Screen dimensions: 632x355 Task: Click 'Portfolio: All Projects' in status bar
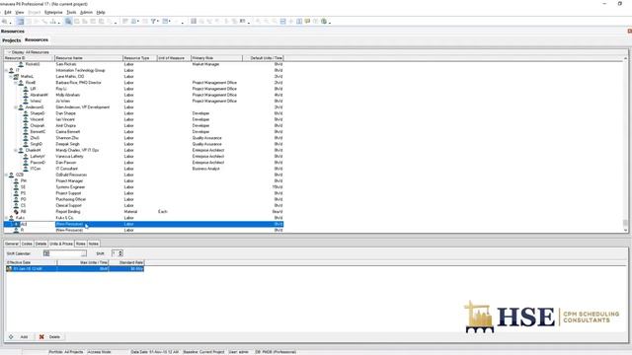pos(66,352)
